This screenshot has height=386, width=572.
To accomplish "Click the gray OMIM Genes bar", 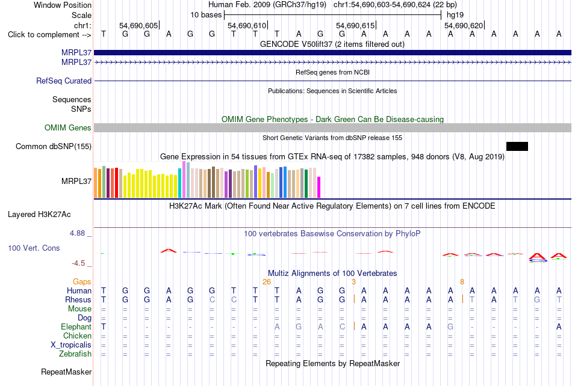I will click(332, 127).
